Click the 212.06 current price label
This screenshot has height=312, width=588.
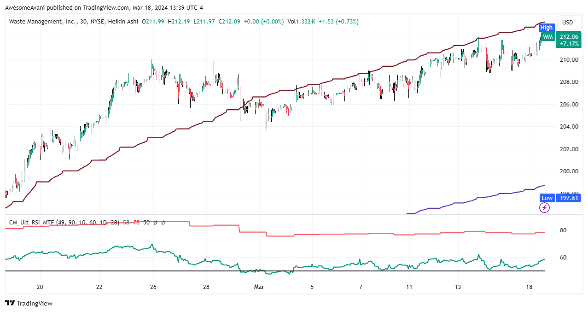(568, 36)
